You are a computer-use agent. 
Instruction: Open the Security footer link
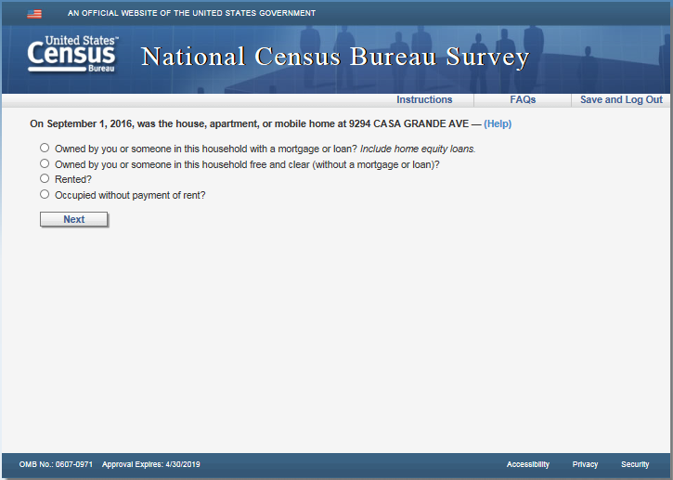point(635,464)
